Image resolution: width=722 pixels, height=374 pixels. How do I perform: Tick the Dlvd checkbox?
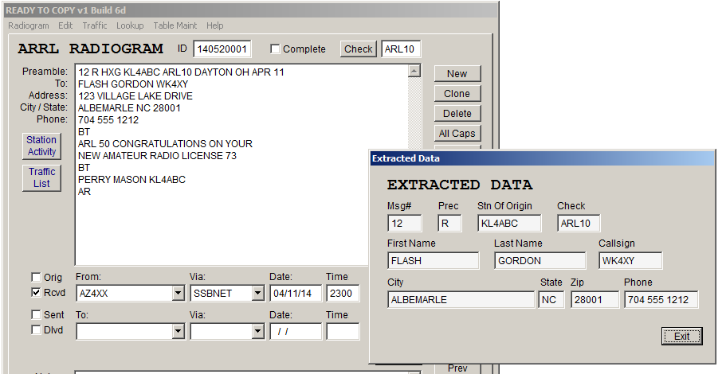pyautogui.click(x=36, y=330)
